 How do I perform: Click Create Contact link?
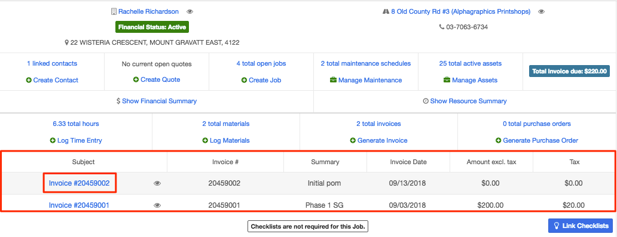(56, 80)
